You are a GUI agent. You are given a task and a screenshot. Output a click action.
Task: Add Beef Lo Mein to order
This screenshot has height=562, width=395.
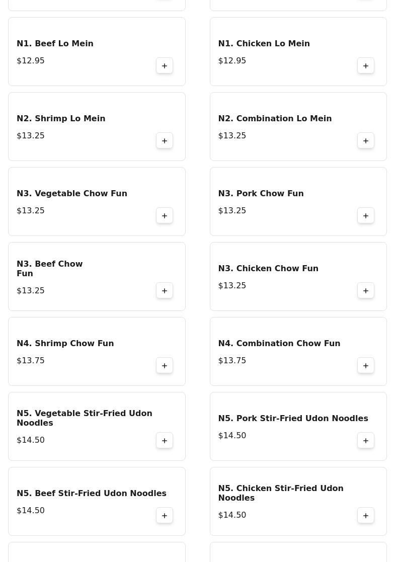[x=165, y=66]
